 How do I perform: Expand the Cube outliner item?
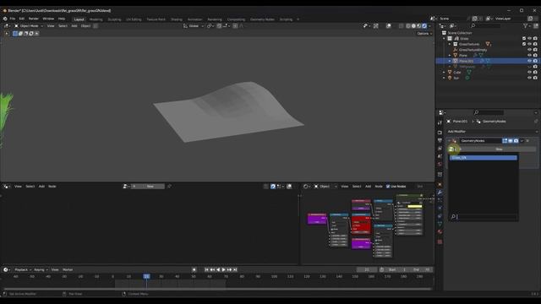pos(444,73)
